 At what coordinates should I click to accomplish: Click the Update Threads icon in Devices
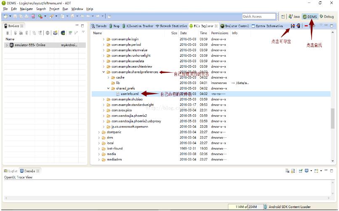click(34, 33)
